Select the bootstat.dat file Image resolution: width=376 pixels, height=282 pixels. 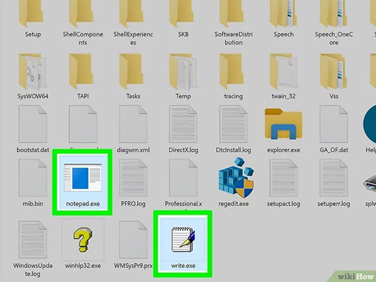tap(33, 124)
